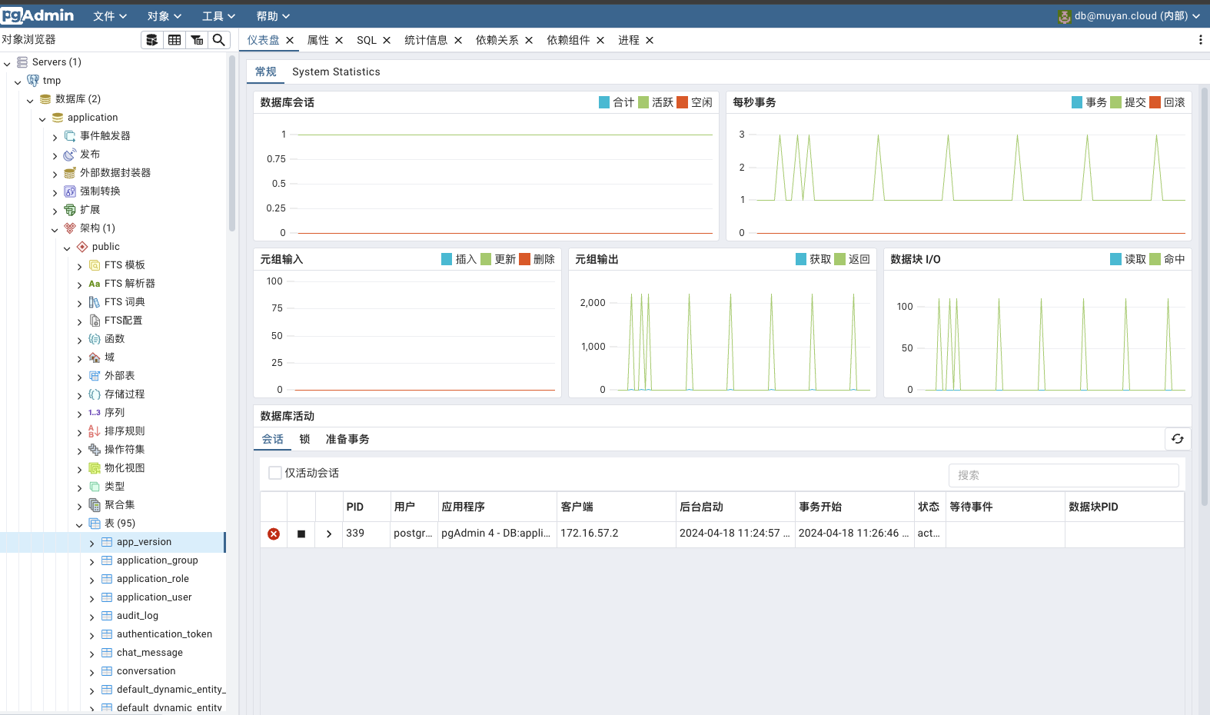Select the 序列 node in tree

click(115, 413)
